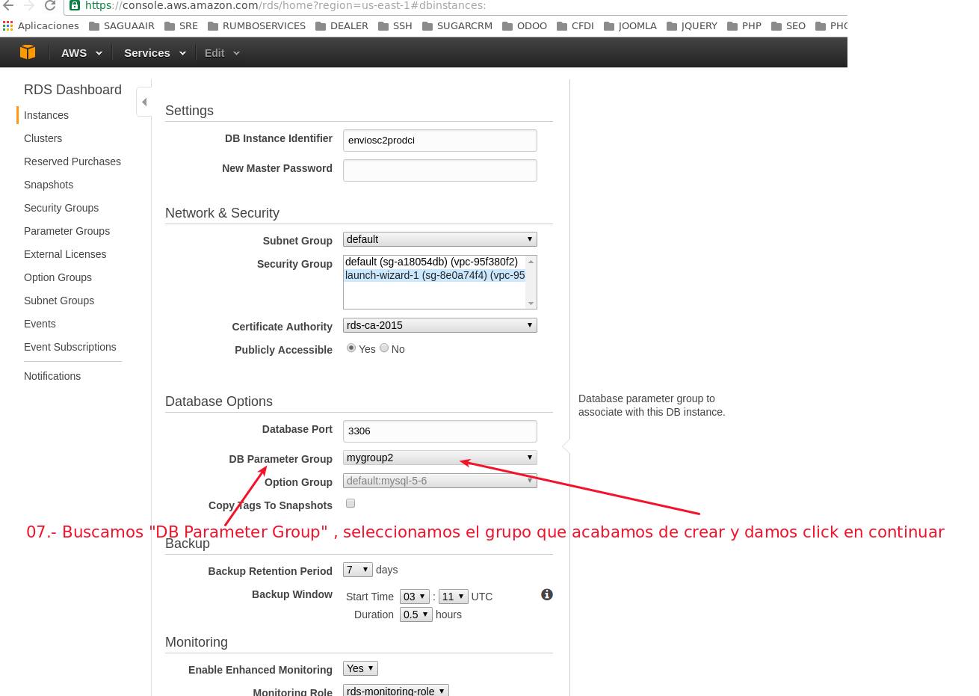Open the Aplicaciones apps grid shortcut
The width and height of the screenshot is (979, 696).
pos(41,25)
